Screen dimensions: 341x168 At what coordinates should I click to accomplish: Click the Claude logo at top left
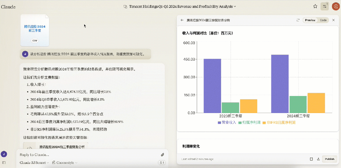[8, 7]
